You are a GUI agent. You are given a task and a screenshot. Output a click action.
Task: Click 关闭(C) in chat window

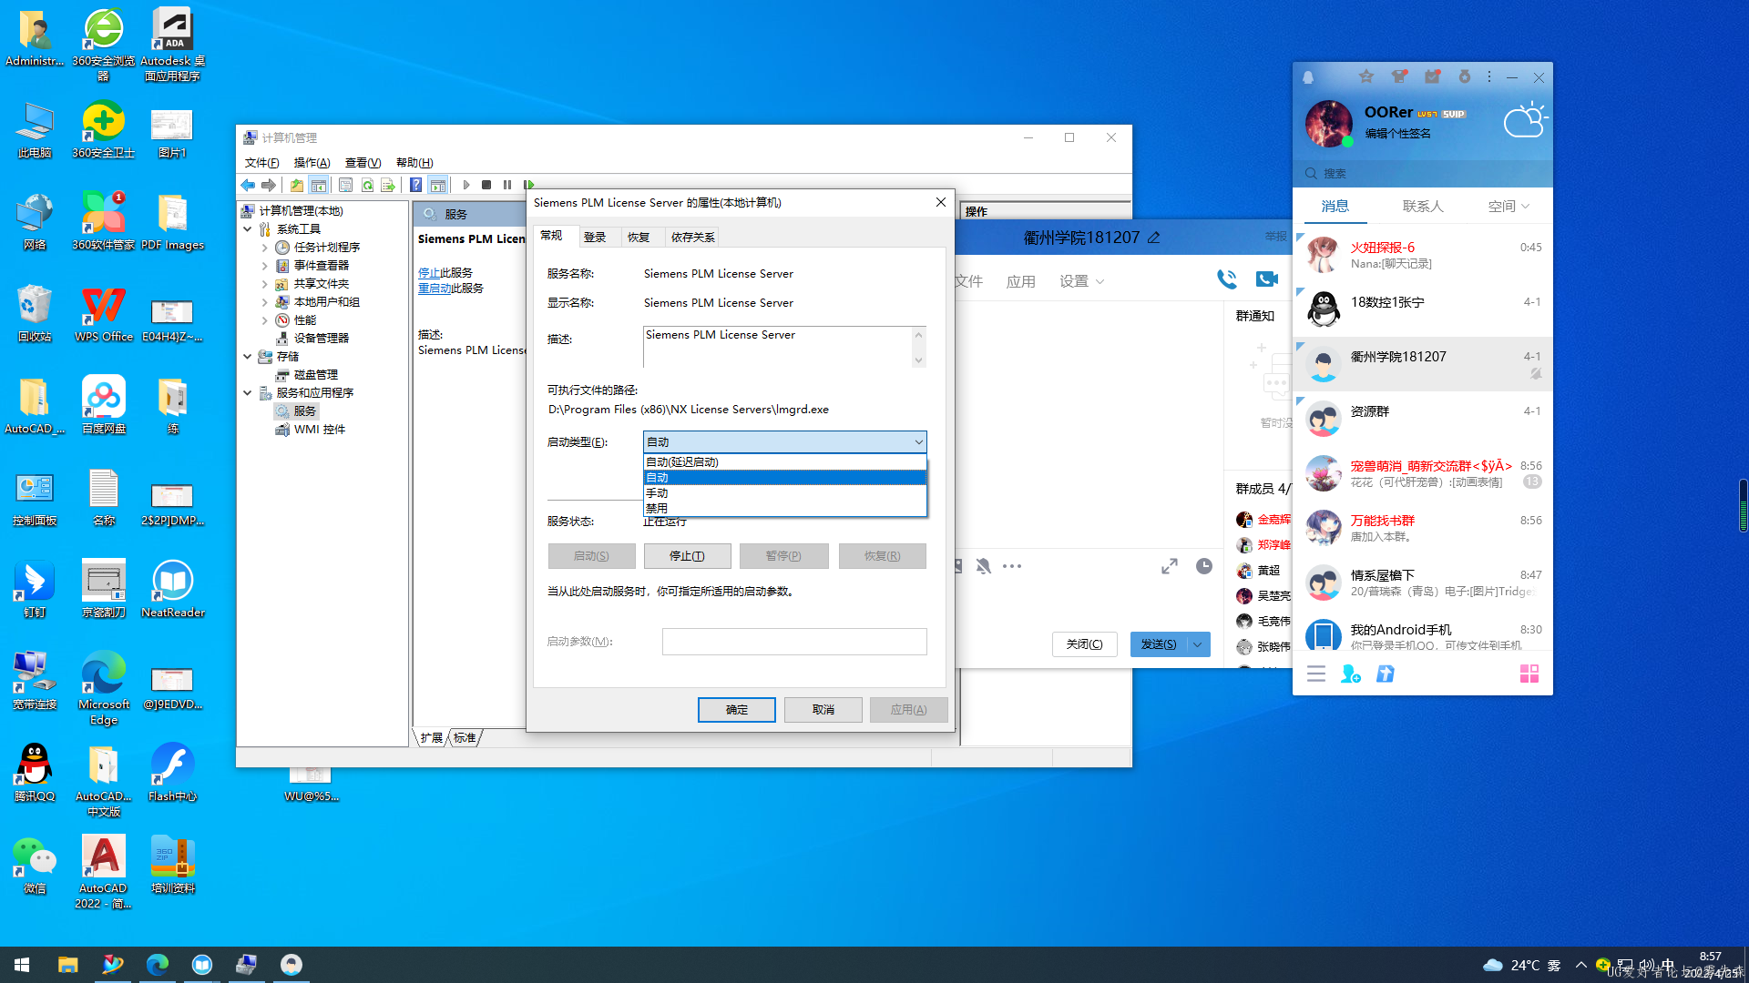[1084, 644]
